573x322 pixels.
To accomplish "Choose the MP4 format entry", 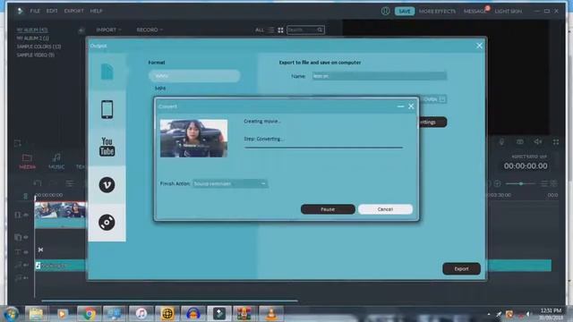I will tap(160, 88).
